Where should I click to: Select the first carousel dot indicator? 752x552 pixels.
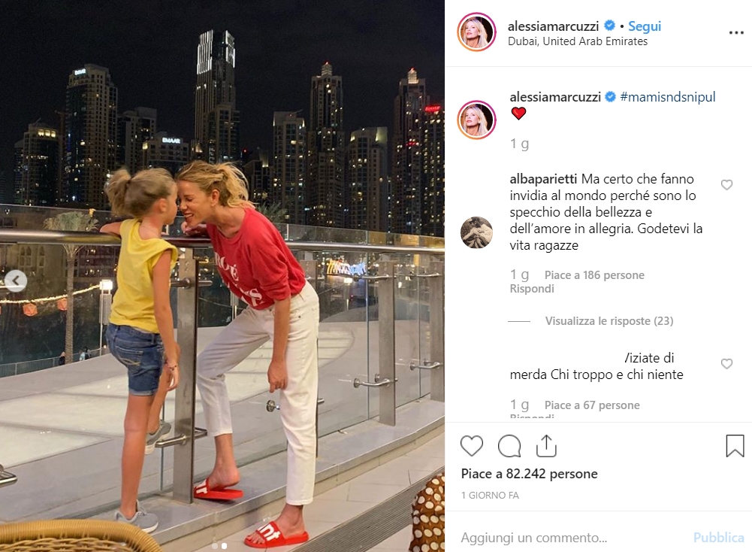pos(215,546)
